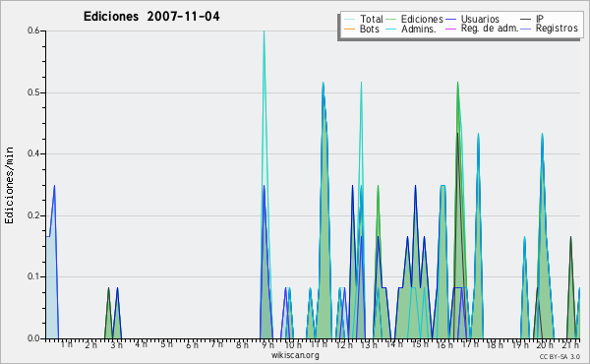Viewport: 590px width, 364px height.
Task: Click the '1 h' x-axis tick label
Action: point(66,344)
